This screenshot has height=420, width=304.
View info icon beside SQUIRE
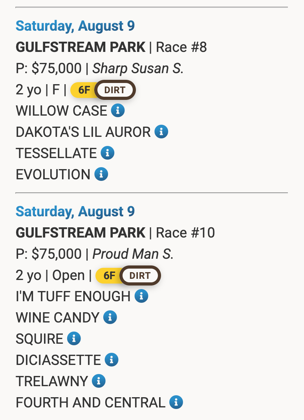tap(74, 339)
